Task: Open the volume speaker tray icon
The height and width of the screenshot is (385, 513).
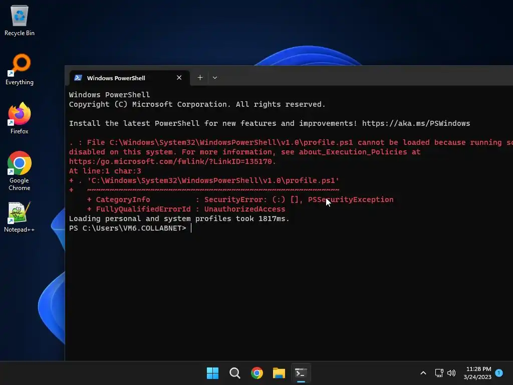Action: pos(451,373)
